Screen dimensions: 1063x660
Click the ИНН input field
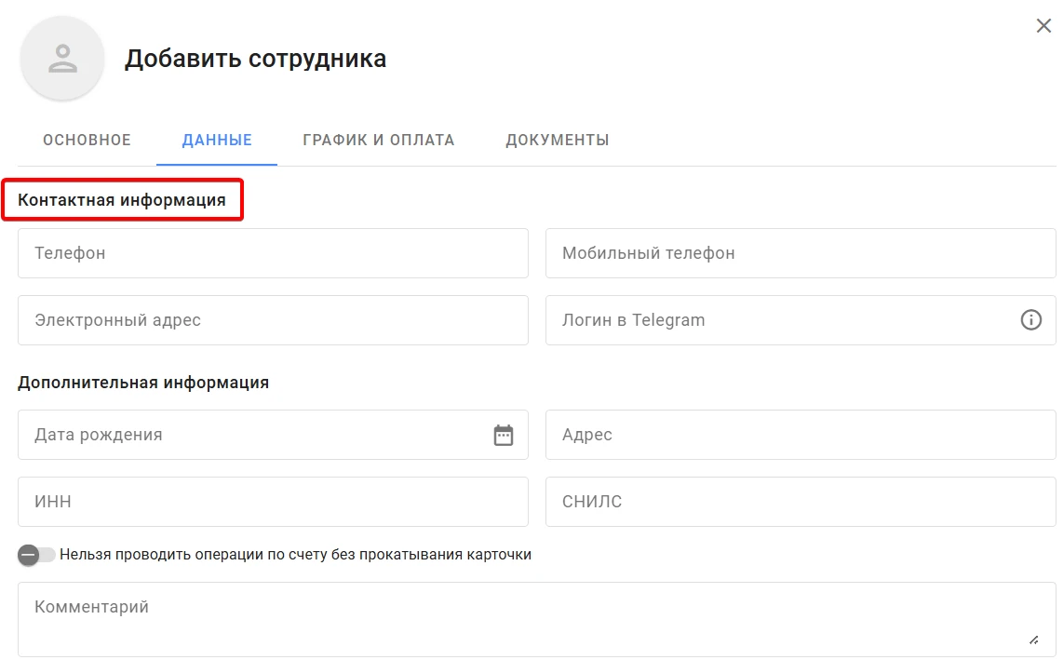click(273, 501)
